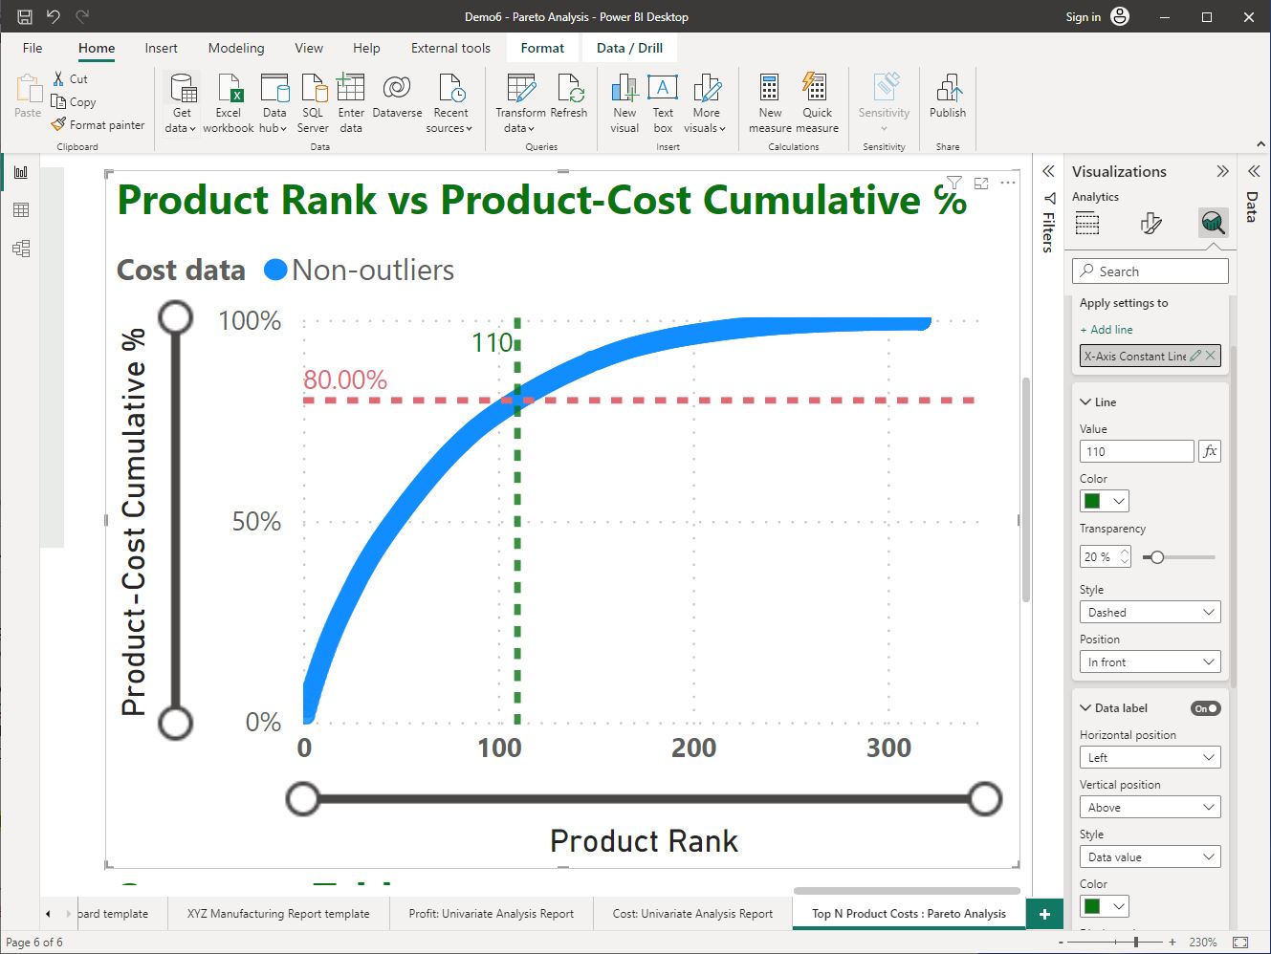Click Sign in

[1083, 16]
